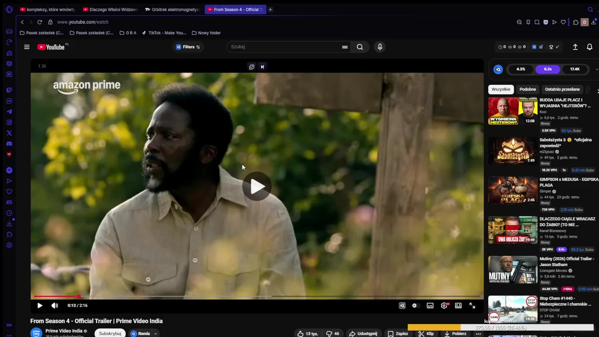Open the YouTube notifications bell
Viewport: 599px width, 337px height.
590,47
